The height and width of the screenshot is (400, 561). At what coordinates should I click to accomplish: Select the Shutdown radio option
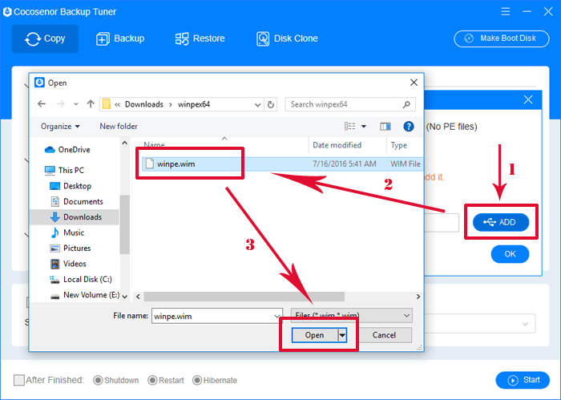[98, 380]
